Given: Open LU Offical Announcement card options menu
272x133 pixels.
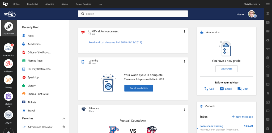Looking at the screenshot, I should click(x=184, y=31).
